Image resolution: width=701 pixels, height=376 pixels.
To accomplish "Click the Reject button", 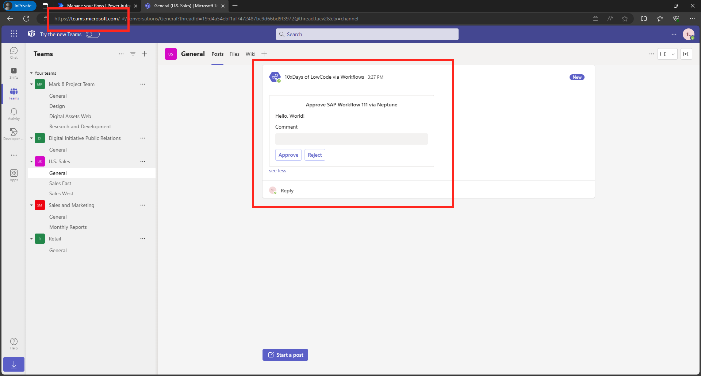I will (315, 155).
